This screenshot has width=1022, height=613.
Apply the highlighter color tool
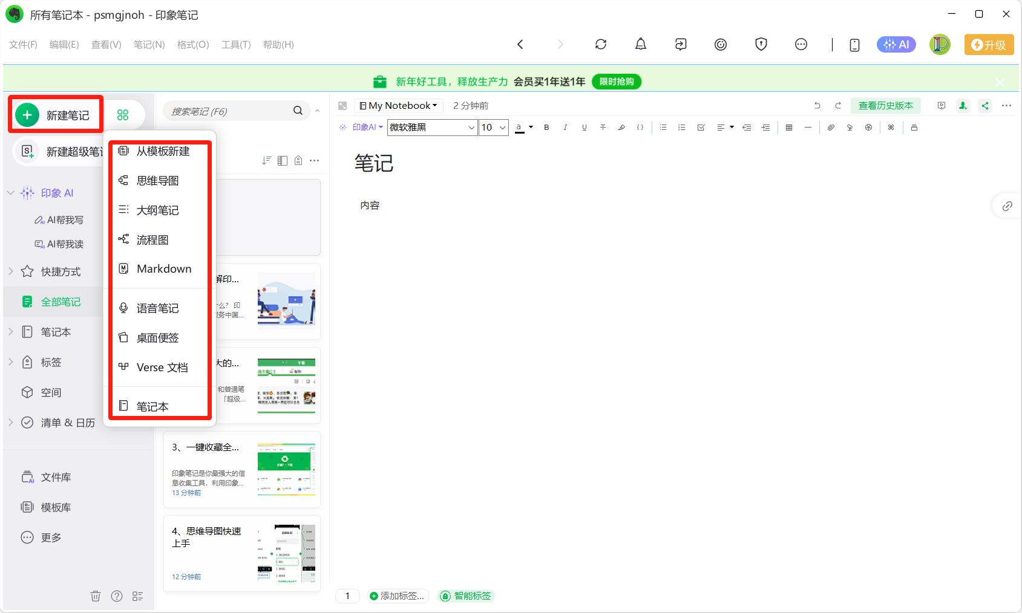click(621, 128)
